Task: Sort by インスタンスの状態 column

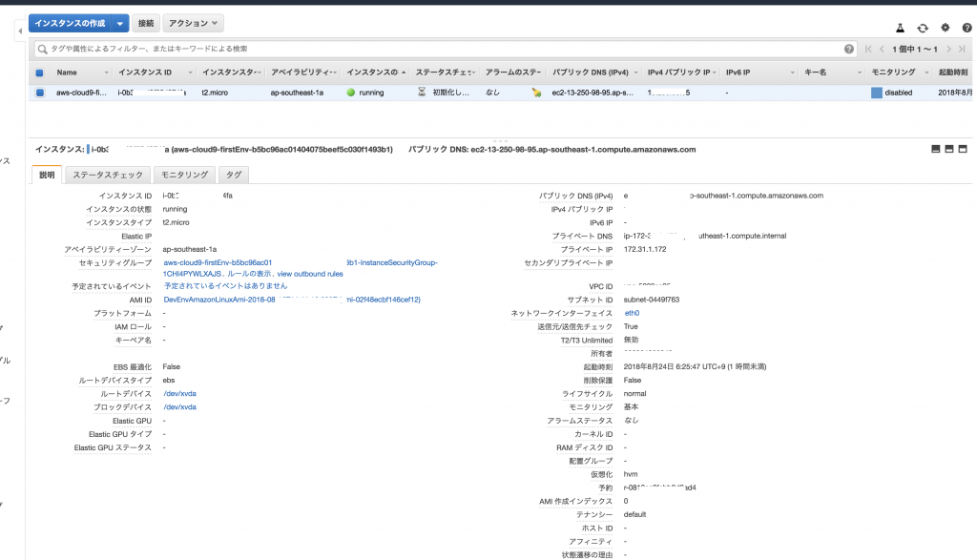Action: tap(375, 73)
